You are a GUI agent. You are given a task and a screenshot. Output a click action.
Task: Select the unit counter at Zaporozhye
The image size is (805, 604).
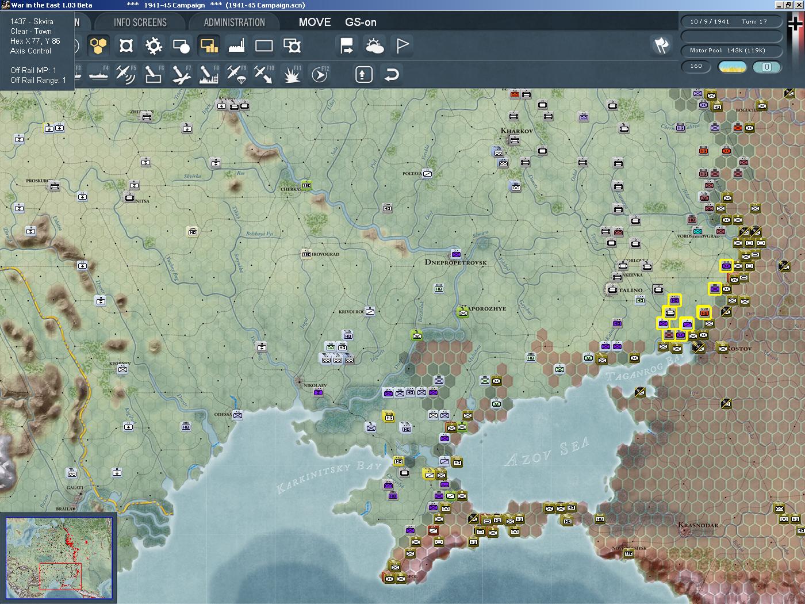pyautogui.click(x=463, y=312)
